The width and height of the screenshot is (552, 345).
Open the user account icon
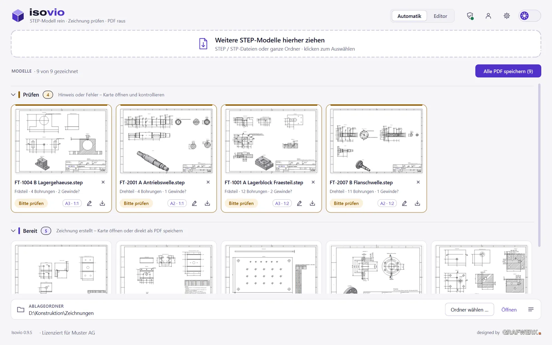[488, 16]
